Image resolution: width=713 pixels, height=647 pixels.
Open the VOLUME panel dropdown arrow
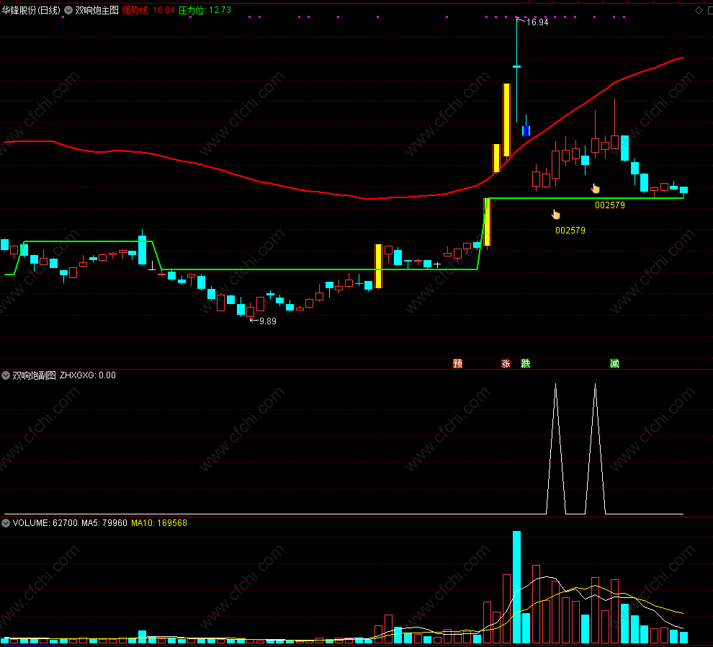6,523
